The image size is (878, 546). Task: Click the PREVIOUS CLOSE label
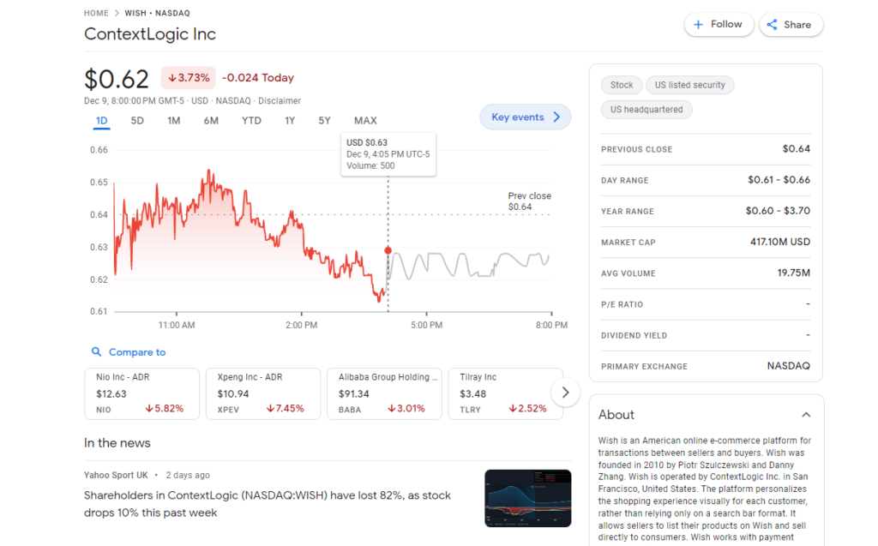(637, 149)
